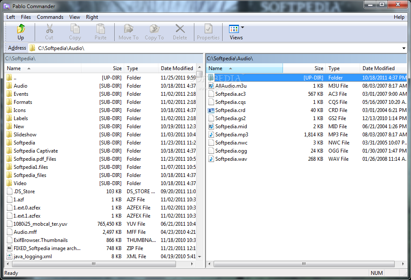Select the FIXED_Softpedia image archive zip icon
The width and height of the screenshot is (411, 280).
[9, 248]
